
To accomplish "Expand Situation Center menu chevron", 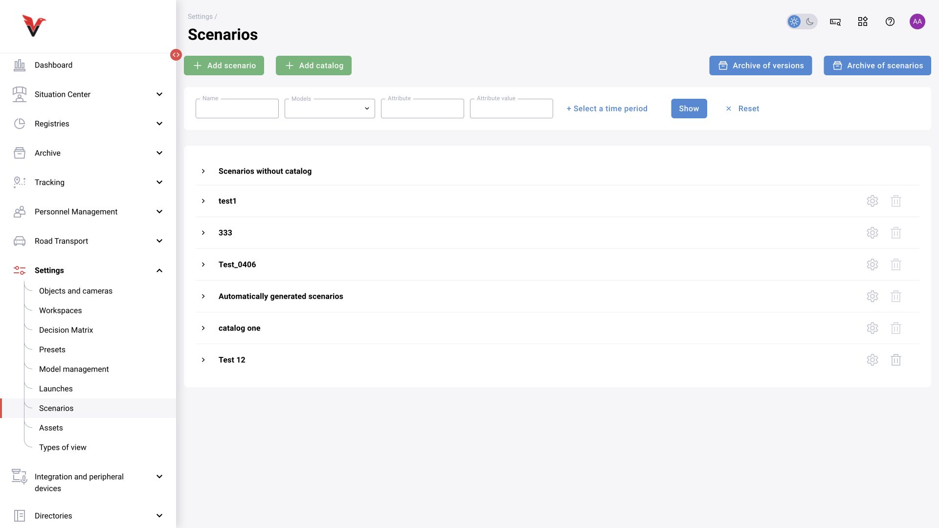I will 159,94.
